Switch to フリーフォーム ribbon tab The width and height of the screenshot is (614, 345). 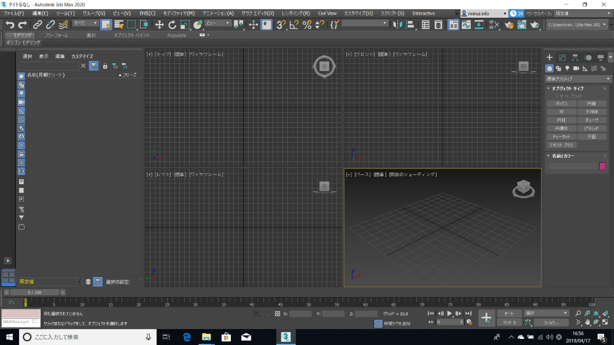click(56, 35)
